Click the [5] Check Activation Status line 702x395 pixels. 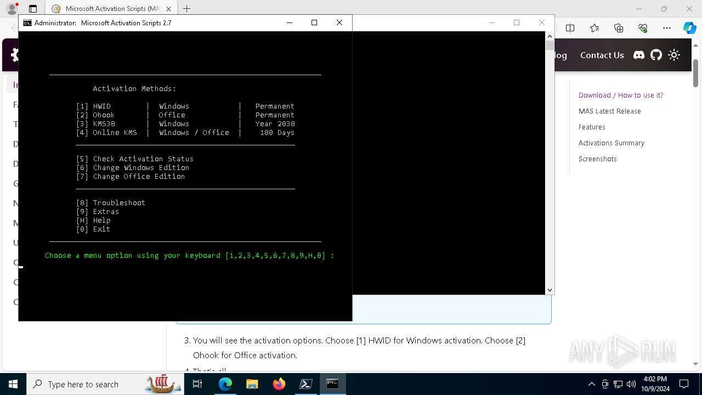click(x=135, y=159)
